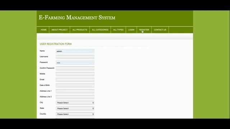The image size is (230, 129).
Task: Open the Register page
Action: pyautogui.click(x=144, y=30)
